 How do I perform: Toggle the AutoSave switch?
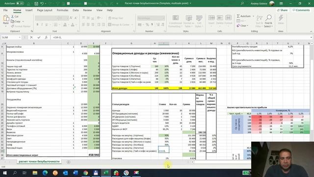(20, 3)
